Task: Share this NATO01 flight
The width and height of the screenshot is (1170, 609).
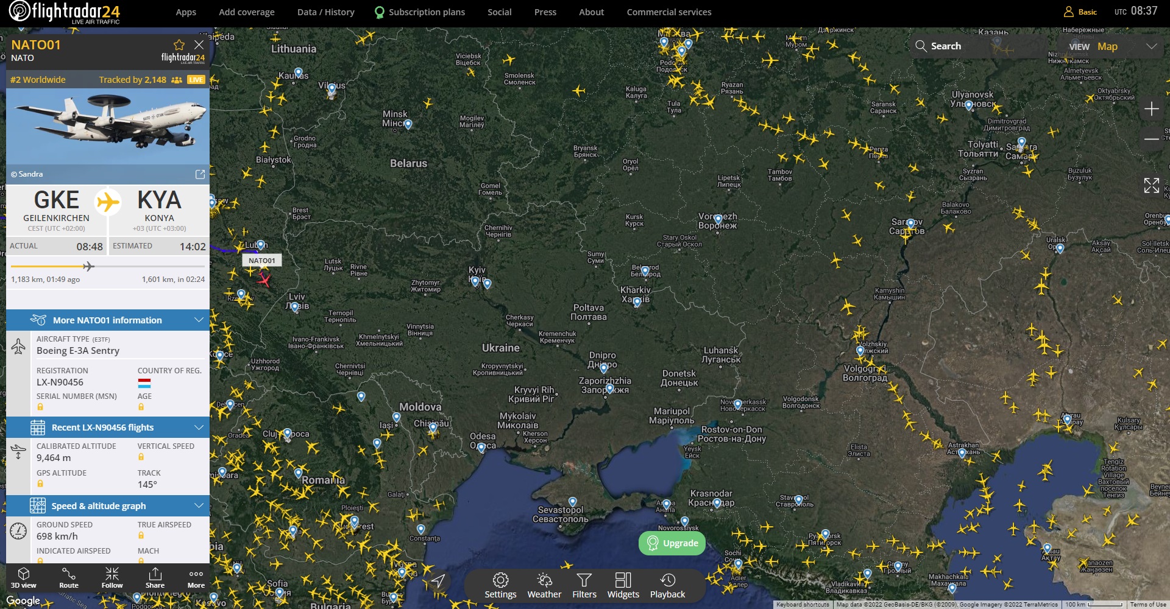Action: [155, 578]
